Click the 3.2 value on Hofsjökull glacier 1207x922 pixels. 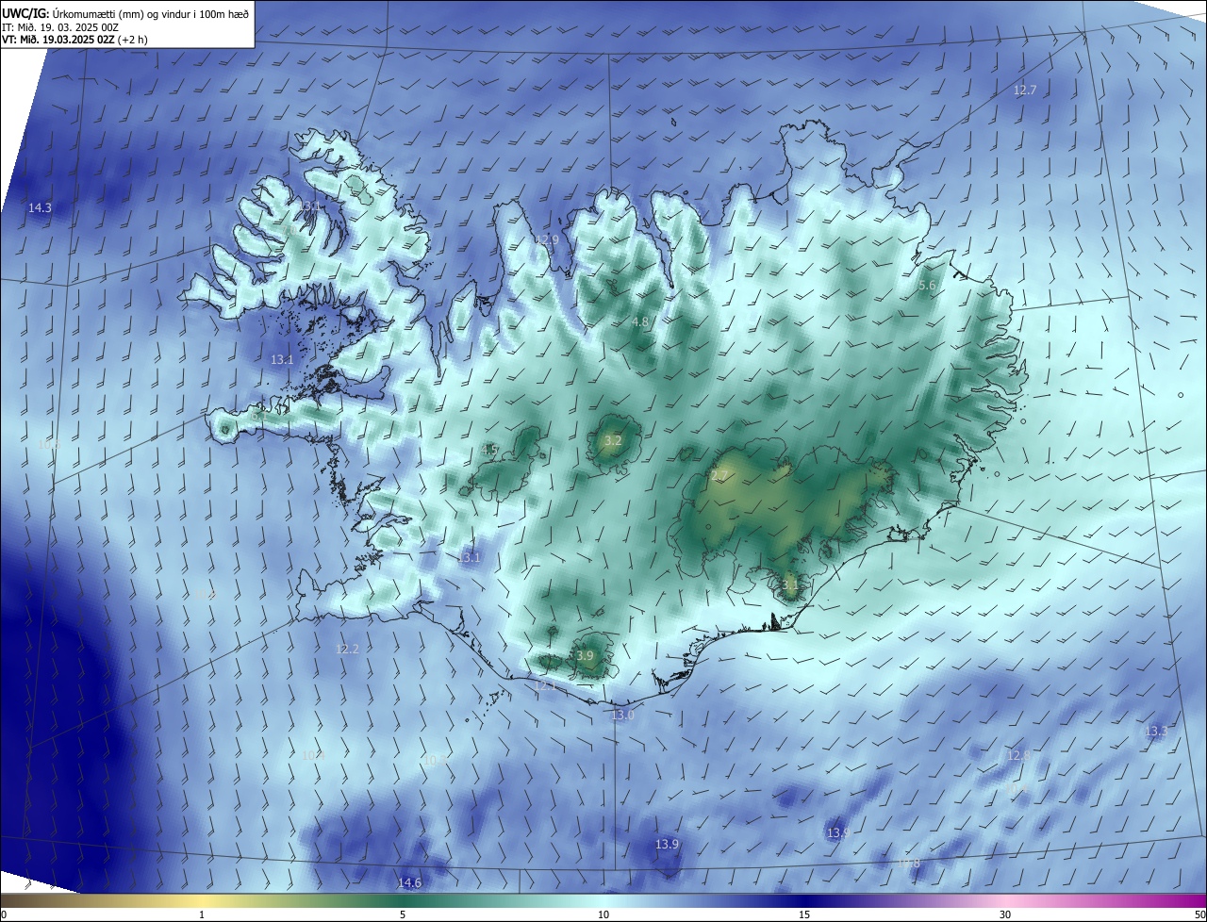(x=613, y=440)
